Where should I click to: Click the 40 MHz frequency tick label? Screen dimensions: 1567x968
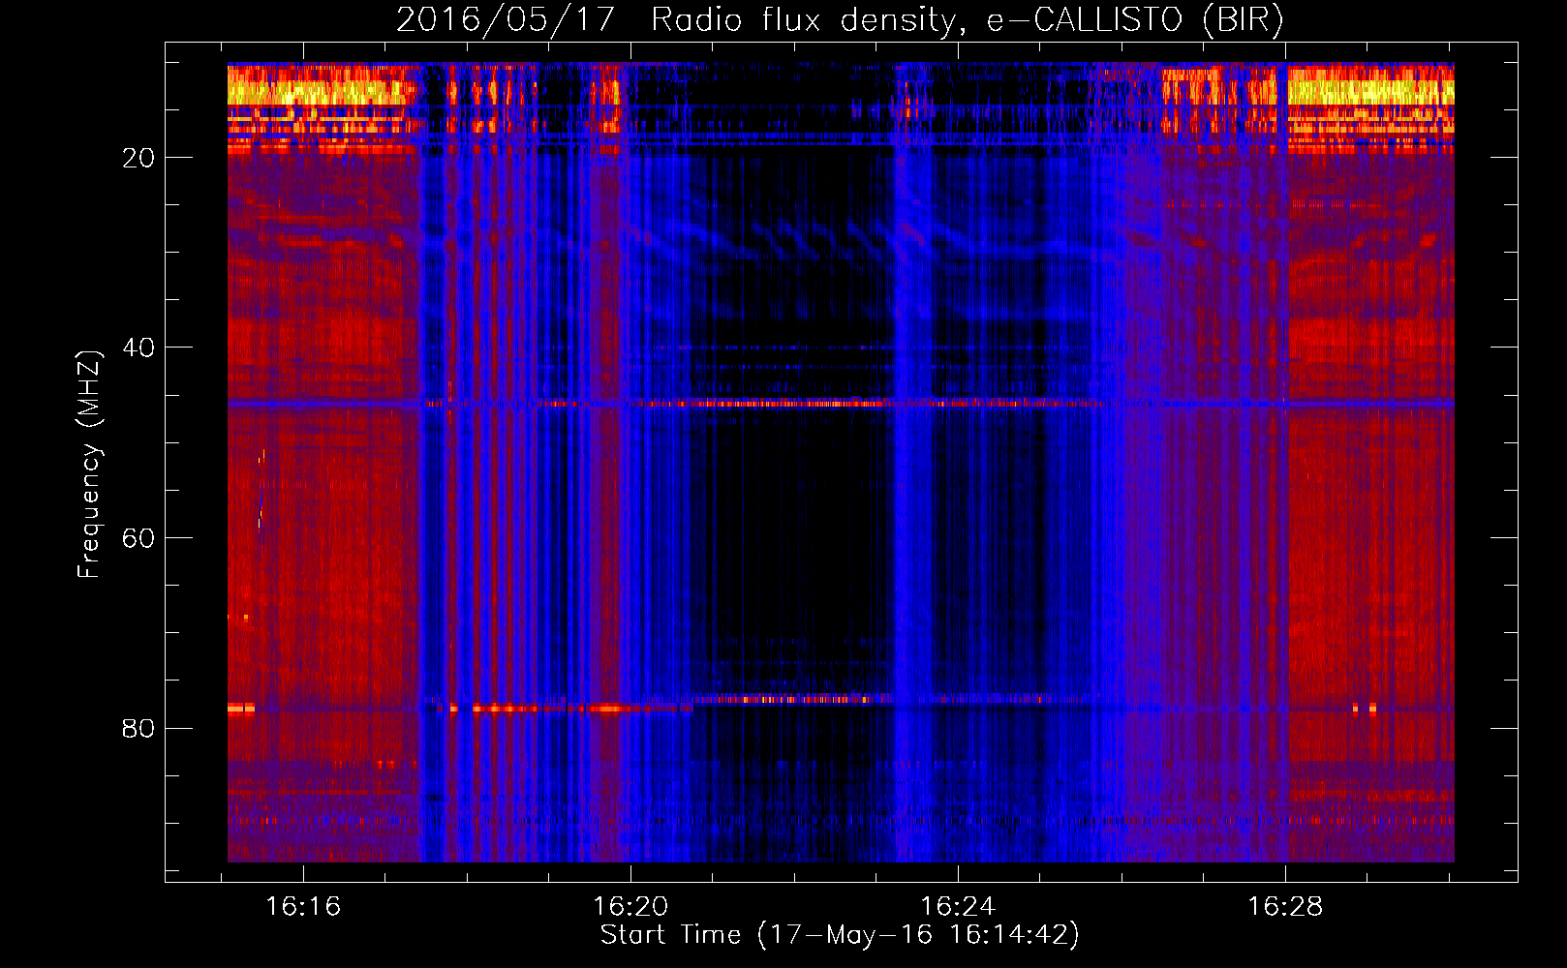(x=138, y=348)
